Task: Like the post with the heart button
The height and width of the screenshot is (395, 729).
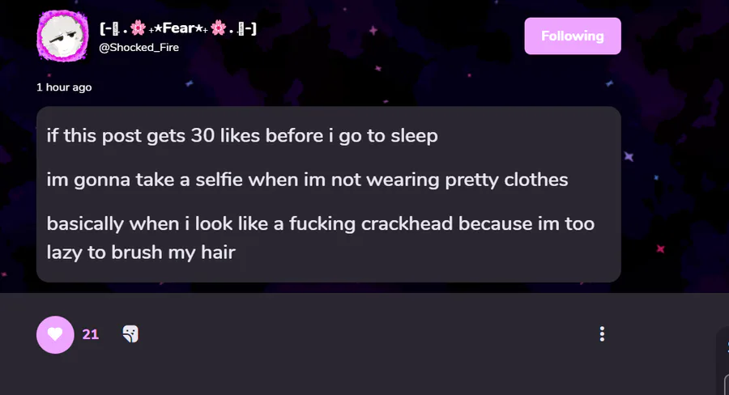Action: (x=55, y=334)
